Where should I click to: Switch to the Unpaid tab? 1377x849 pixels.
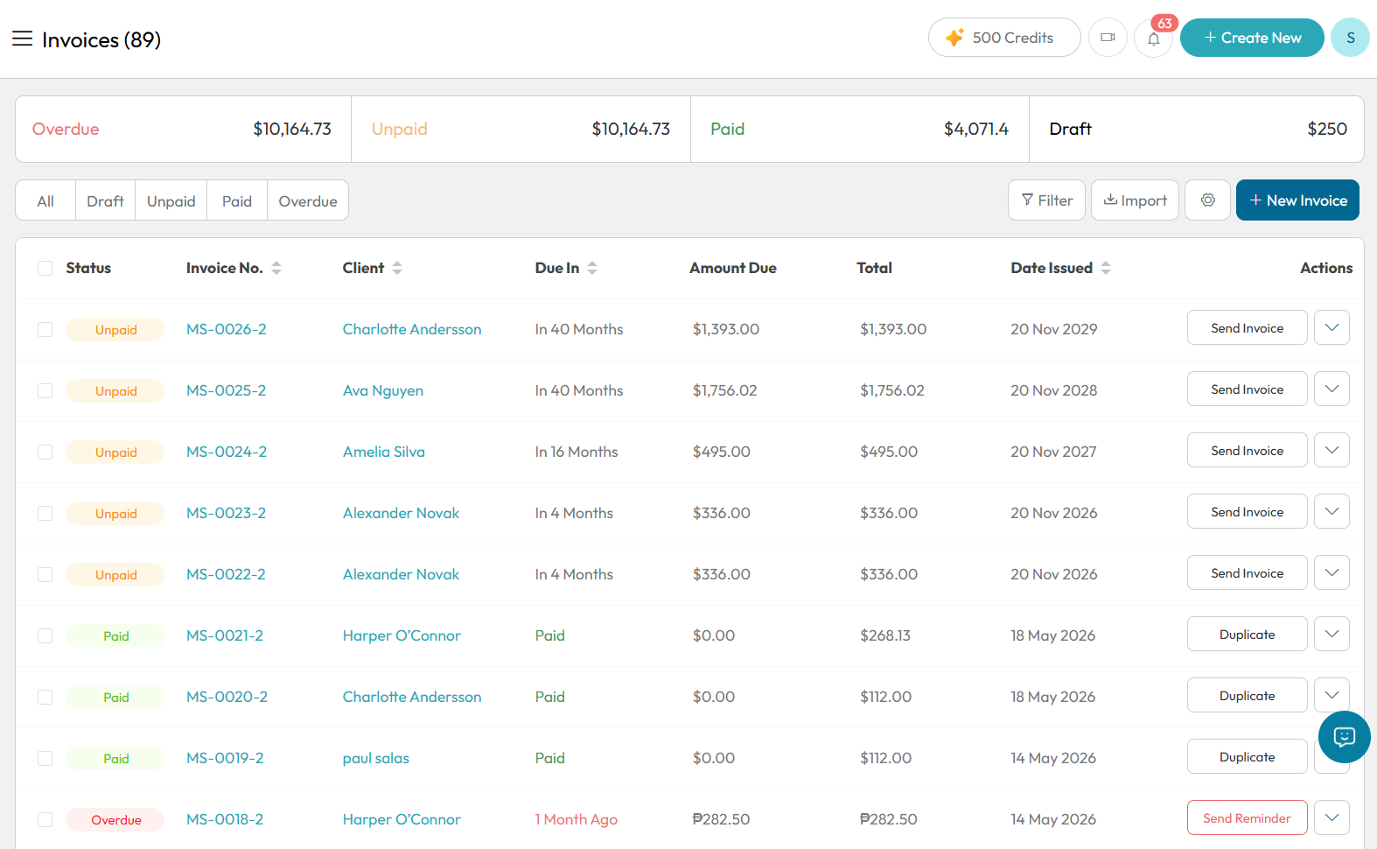tap(171, 200)
